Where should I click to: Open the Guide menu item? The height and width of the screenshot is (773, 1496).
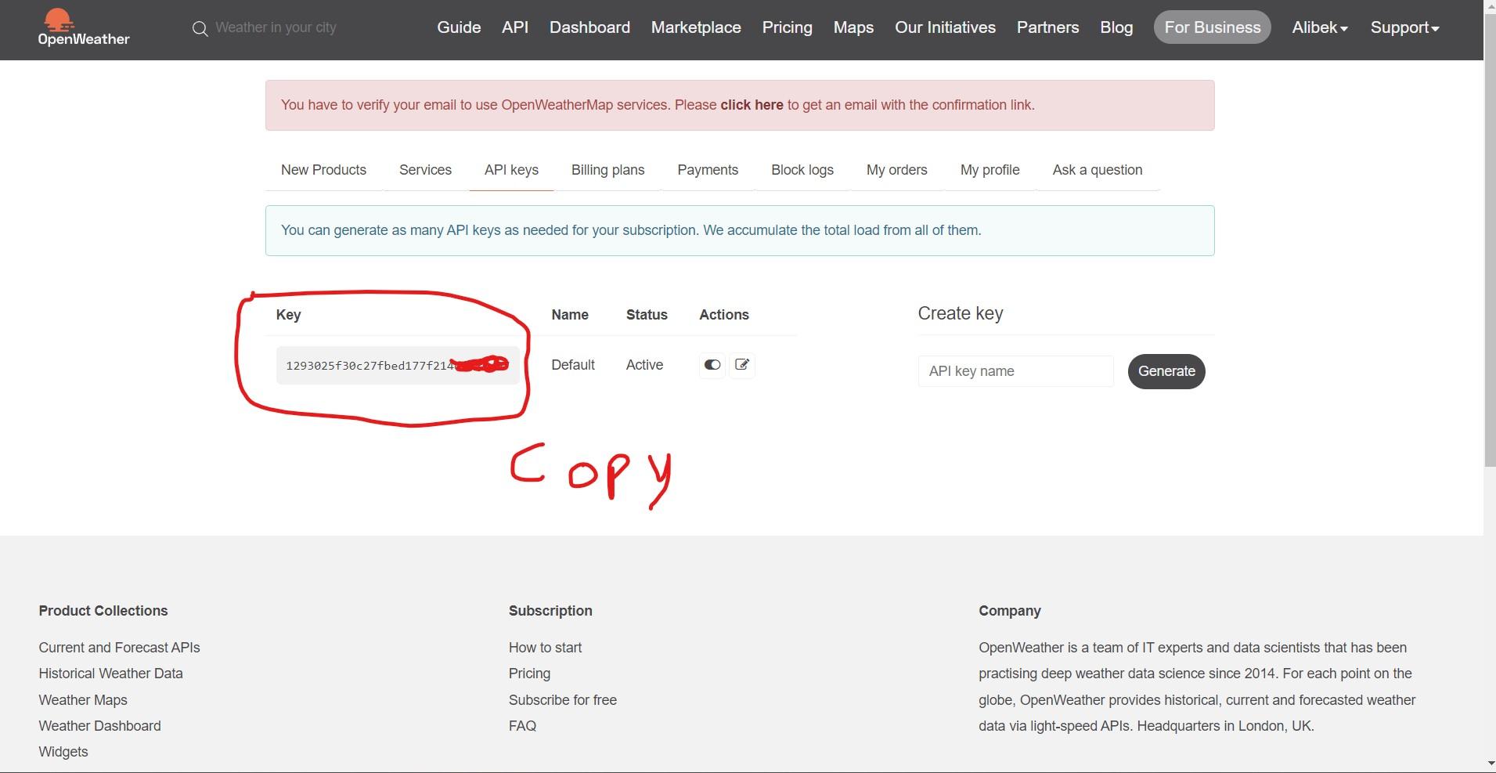pos(459,27)
